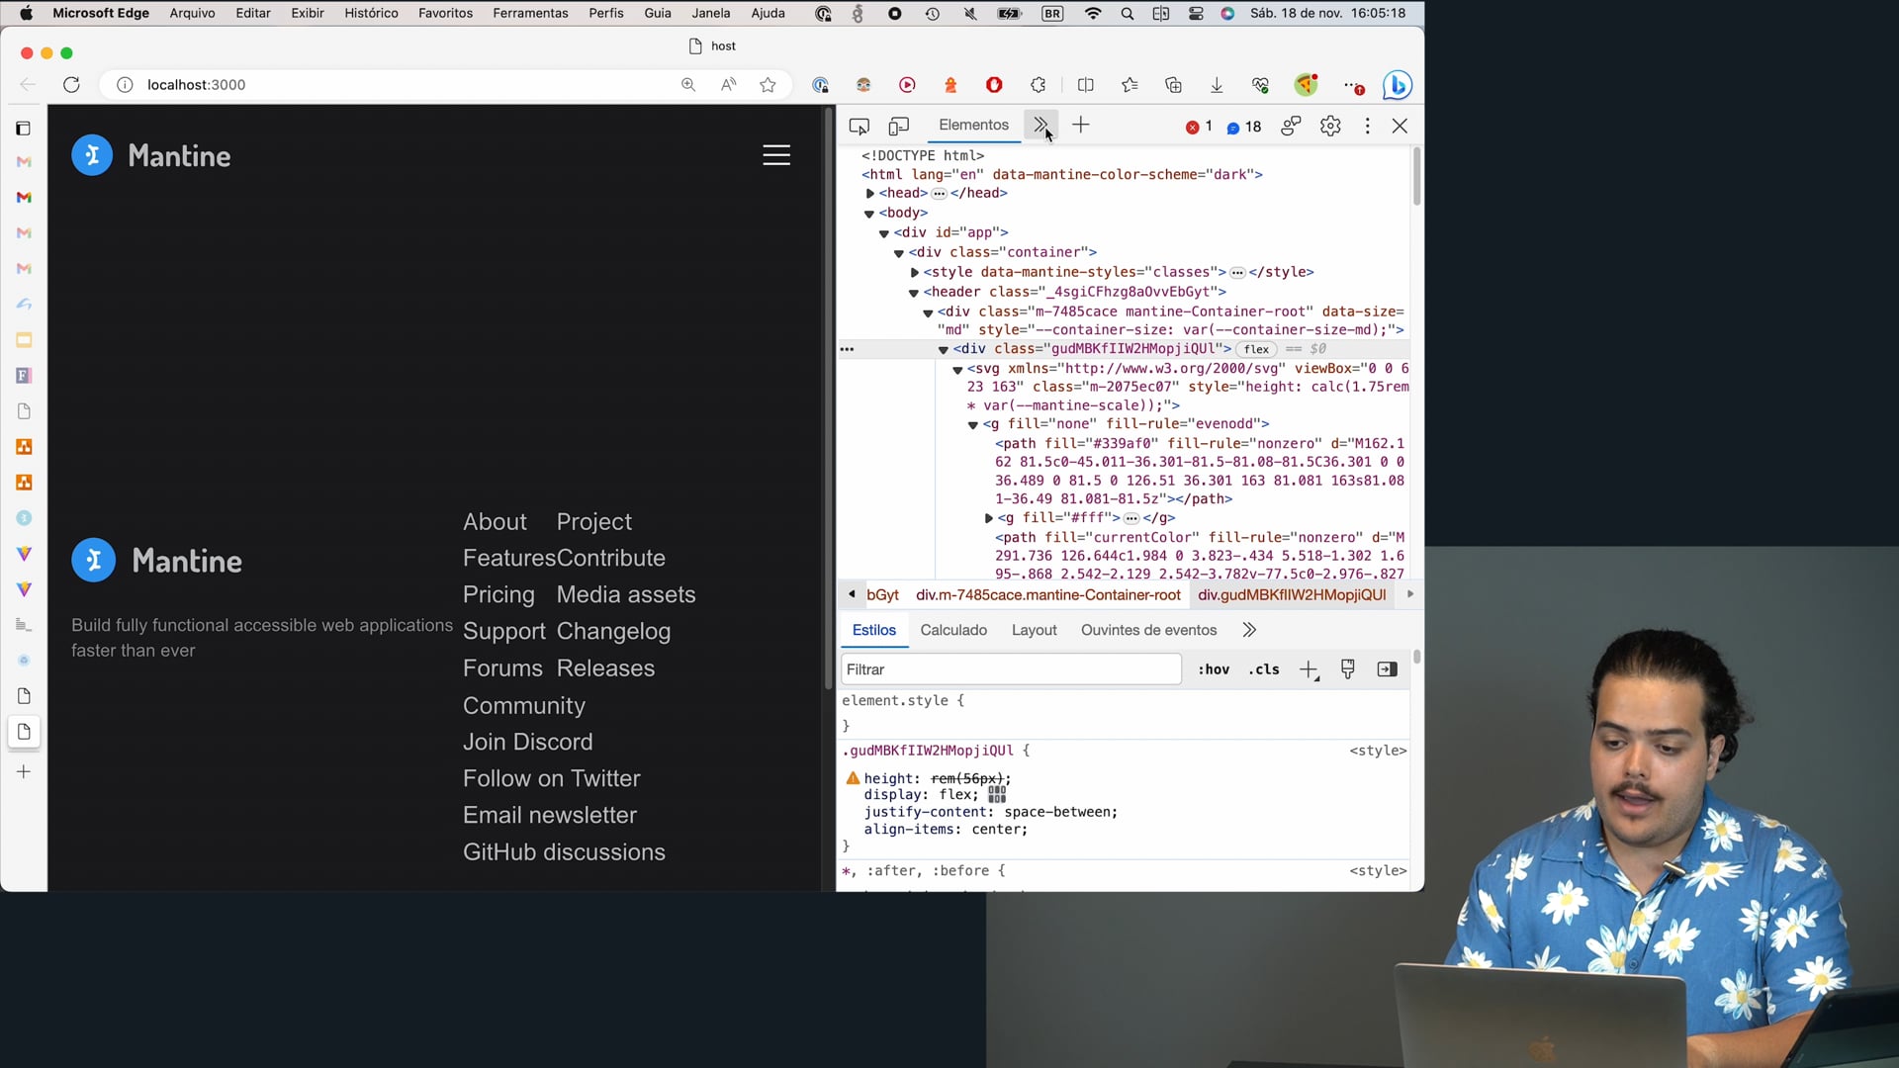Viewport: 1899px width, 1068px height.
Task: Show more DevTools tabs chevron
Action: tap(1040, 126)
